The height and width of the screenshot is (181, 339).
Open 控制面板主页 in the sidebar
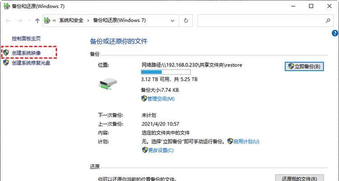click(26, 38)
